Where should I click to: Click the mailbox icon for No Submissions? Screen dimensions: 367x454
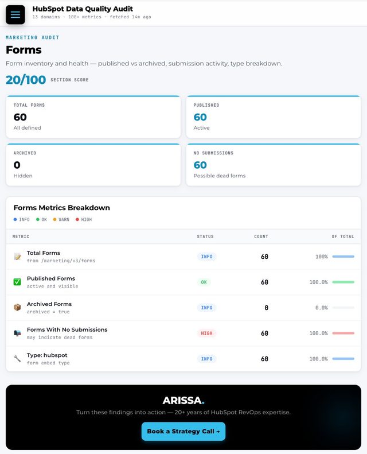[x=17, y=333]
